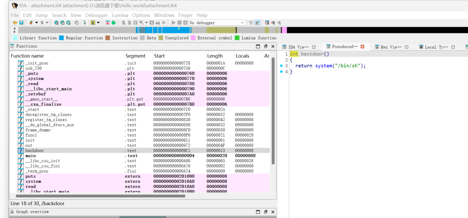The image size is (468, 218).
Task: Switch to the IDA View tab
Action: tap(298, 47)
